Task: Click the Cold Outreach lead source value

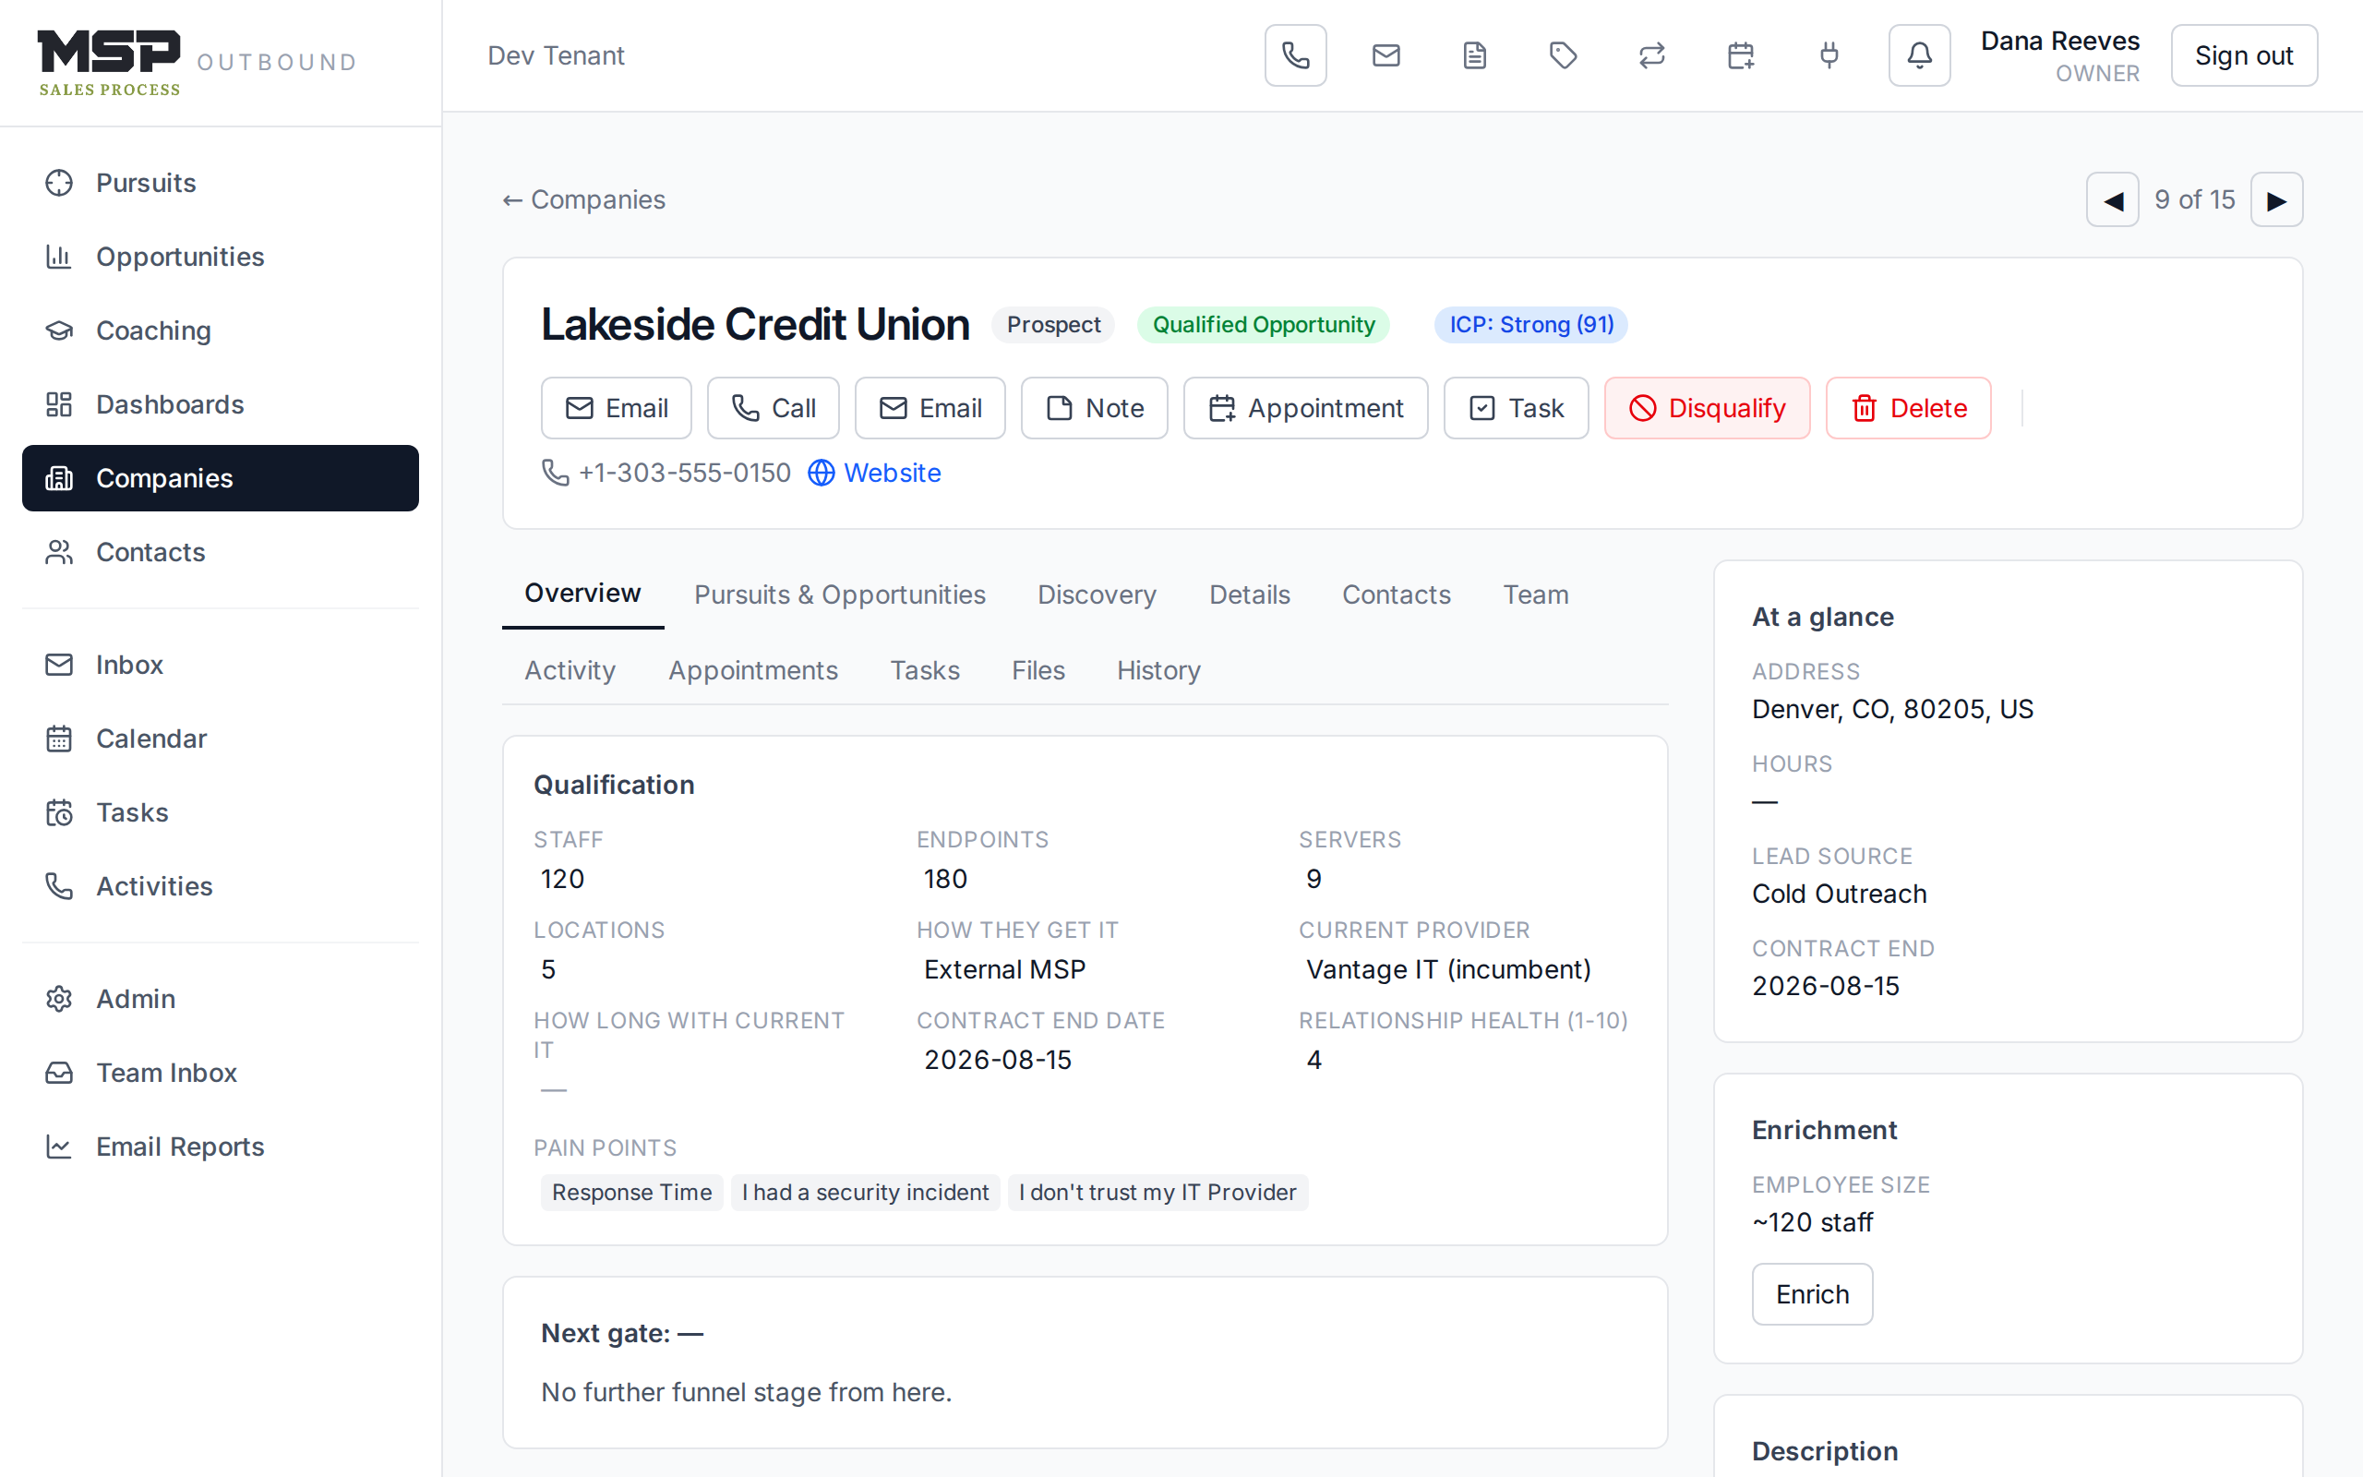Action: coord(1840,894)
